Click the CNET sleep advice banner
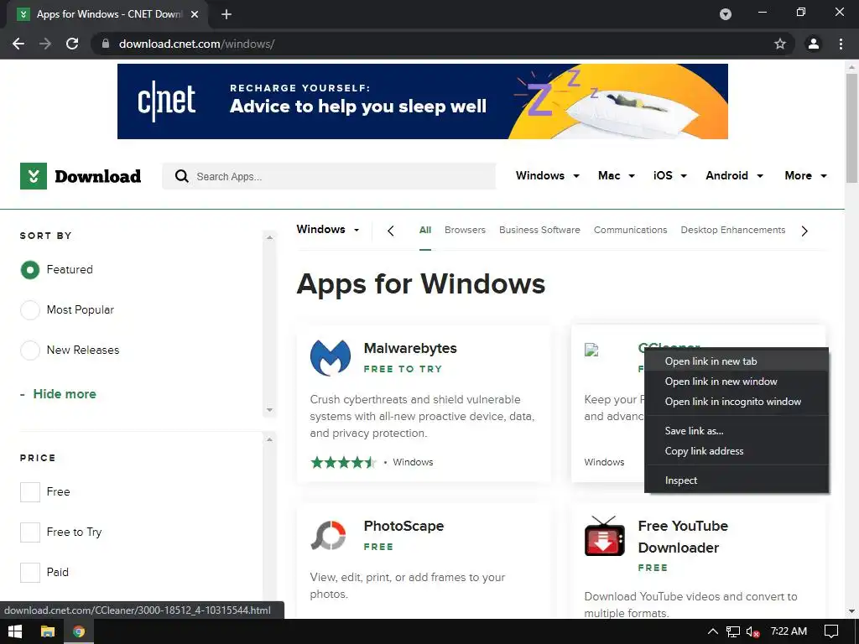The height and width of the screenshot is (644, 859). tap(423, 101)
